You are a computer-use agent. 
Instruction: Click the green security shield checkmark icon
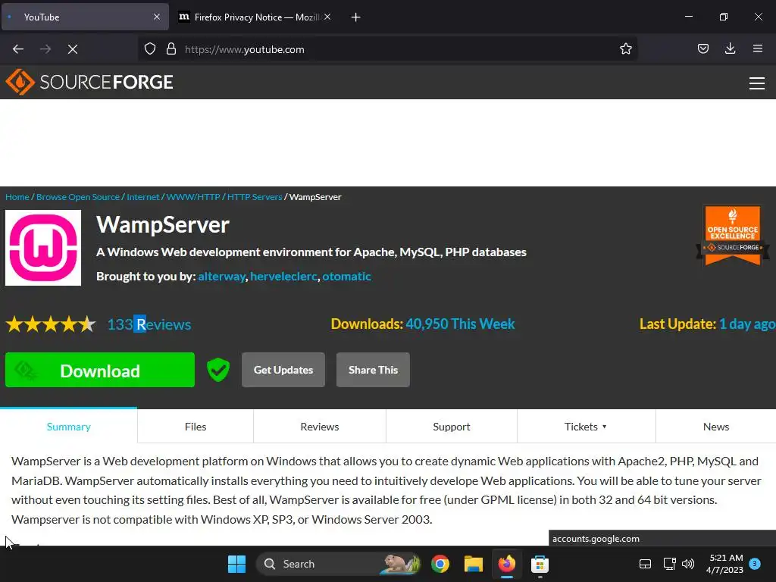pos(217,370)
